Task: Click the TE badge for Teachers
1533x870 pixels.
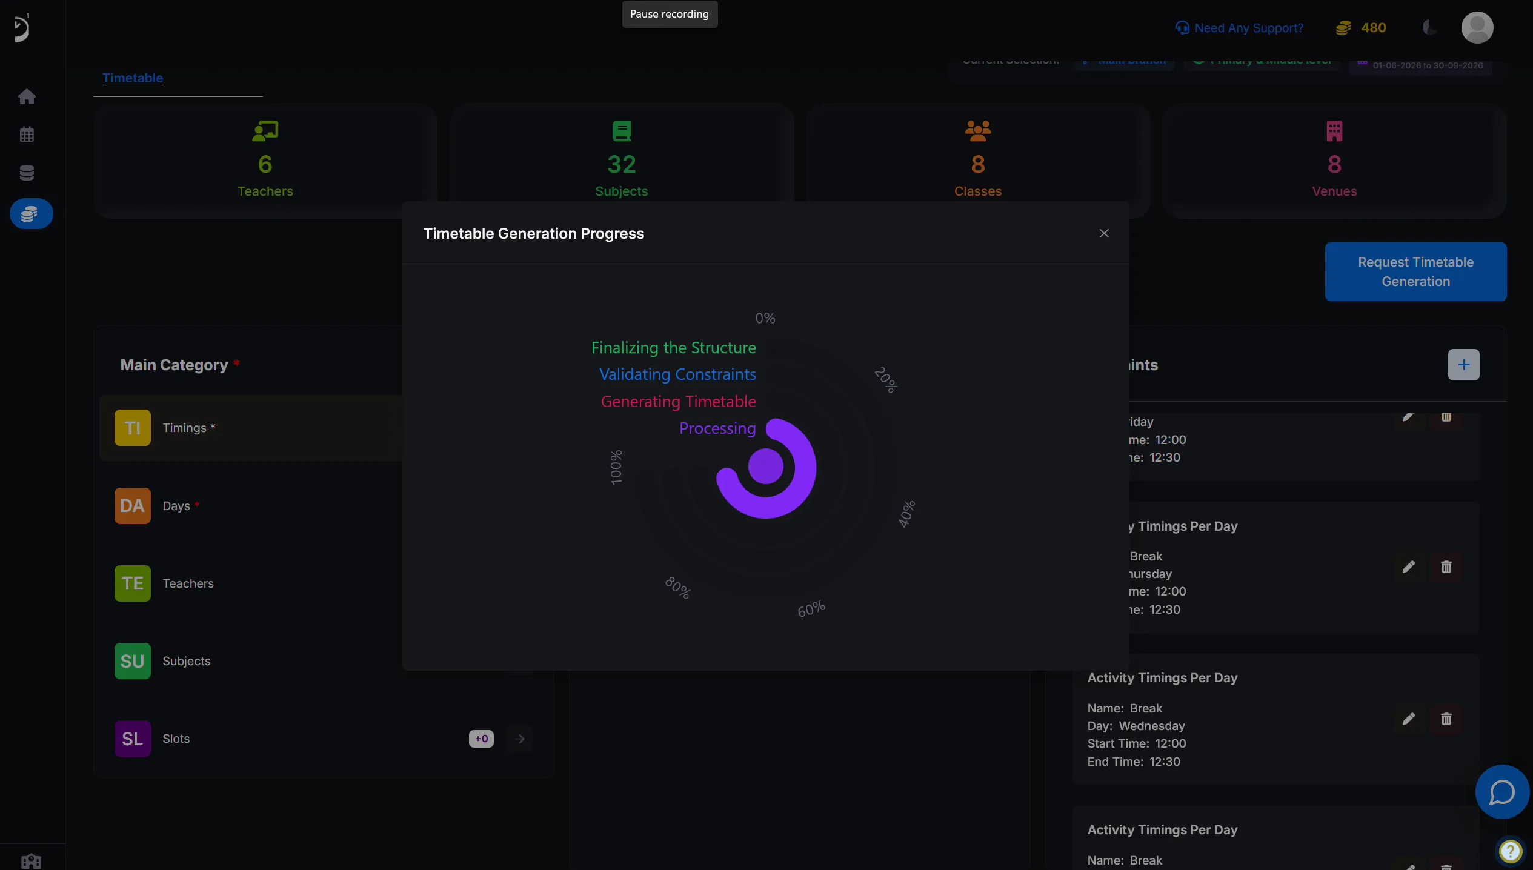Action: point(133,583)
